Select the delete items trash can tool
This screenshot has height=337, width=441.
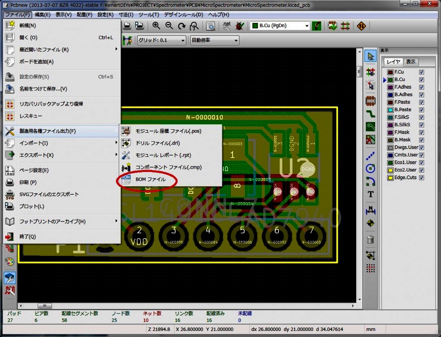[x=370, y=239]
